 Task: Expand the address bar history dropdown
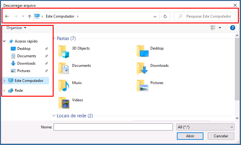[155, 16]
